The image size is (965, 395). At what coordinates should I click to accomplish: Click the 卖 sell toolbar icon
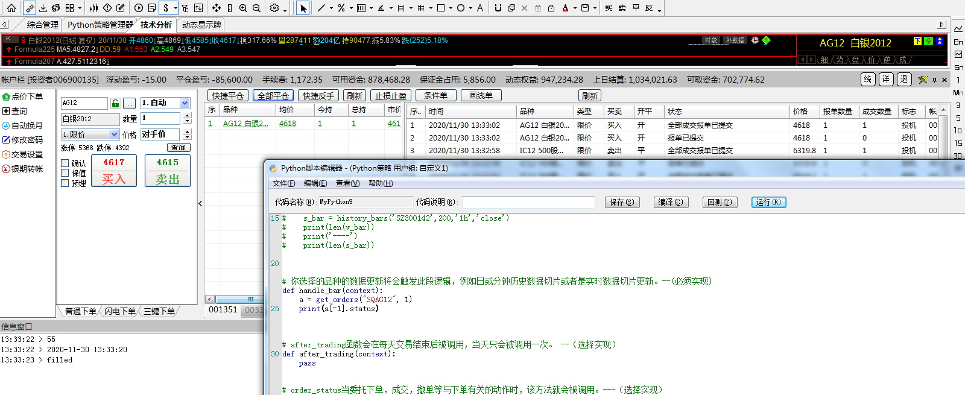[622, 8]
